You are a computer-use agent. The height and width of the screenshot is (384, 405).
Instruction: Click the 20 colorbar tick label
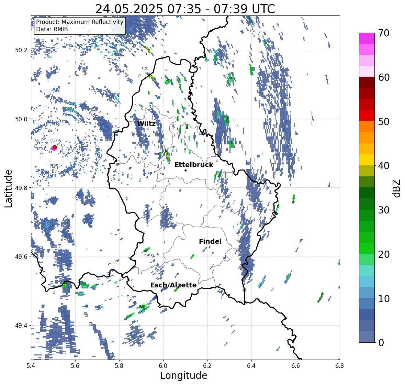click(384, 254)
